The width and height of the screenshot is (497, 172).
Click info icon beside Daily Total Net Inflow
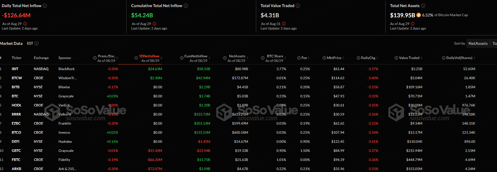(x=45, y=6)
